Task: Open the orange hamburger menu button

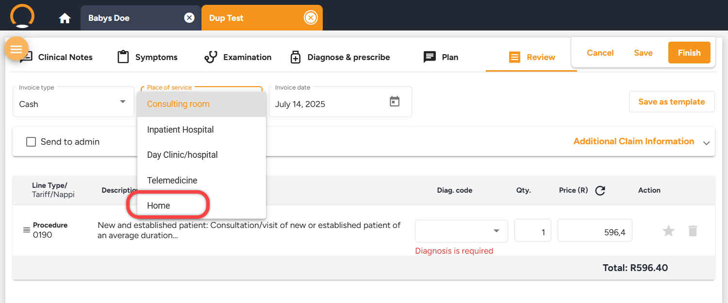Action: point(17,49)
